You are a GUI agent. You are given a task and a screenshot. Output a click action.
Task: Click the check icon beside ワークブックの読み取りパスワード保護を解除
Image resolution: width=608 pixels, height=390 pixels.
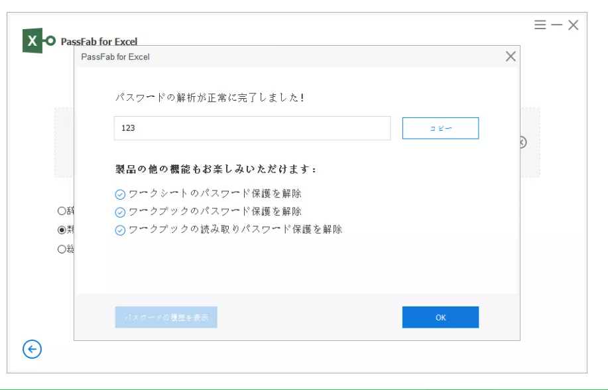pos(120,230)
